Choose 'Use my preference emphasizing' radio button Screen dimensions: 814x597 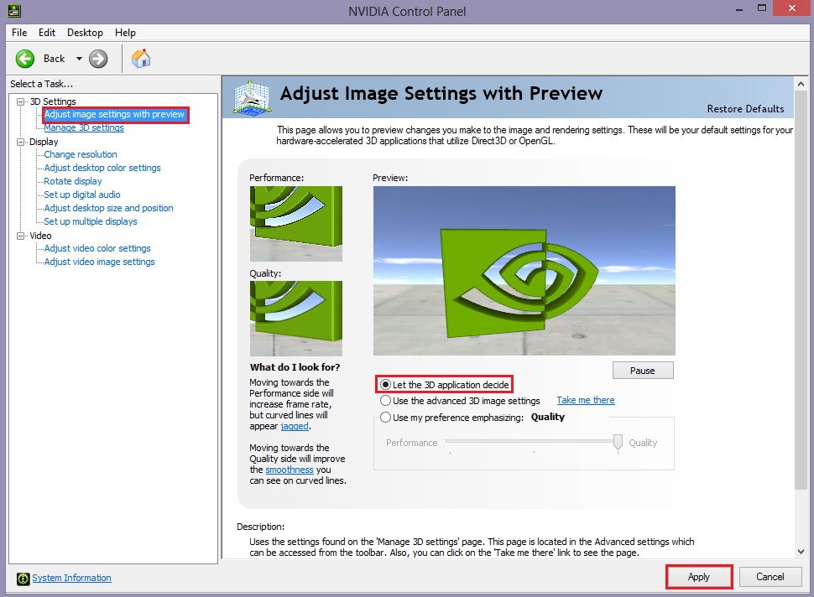point(386,418)
